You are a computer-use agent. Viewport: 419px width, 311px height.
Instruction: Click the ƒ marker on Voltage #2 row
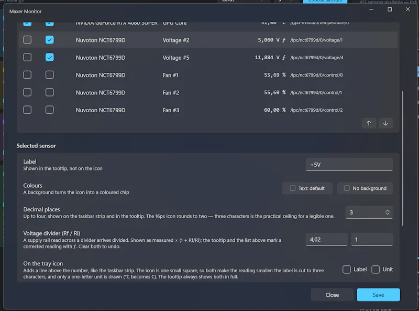(x=284, y=40)
